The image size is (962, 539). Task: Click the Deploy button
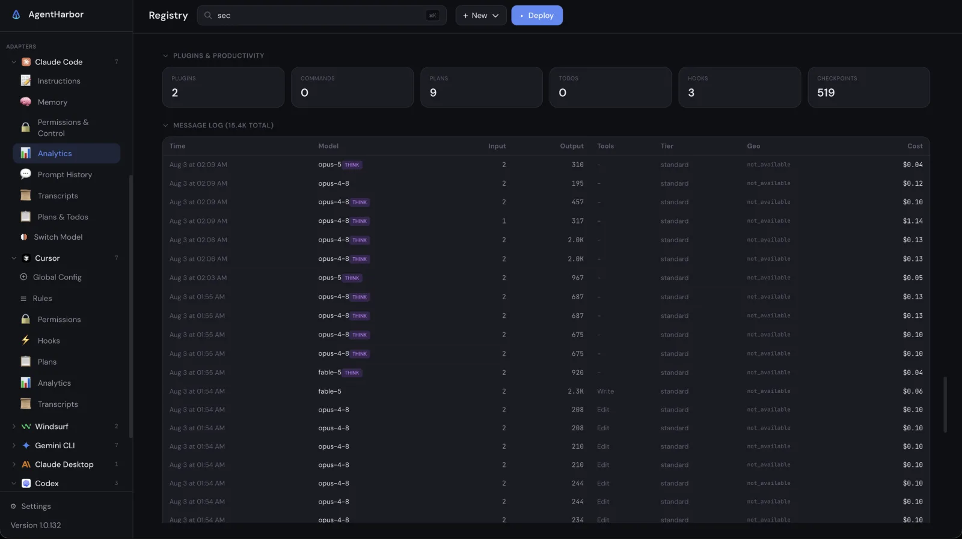[x=537, y=16]
